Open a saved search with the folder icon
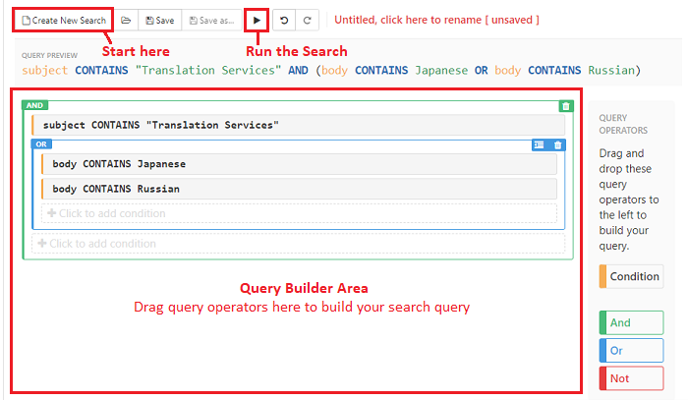 point(126,21)
